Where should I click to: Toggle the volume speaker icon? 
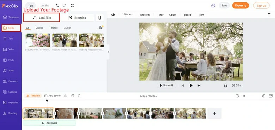(113, 15)
